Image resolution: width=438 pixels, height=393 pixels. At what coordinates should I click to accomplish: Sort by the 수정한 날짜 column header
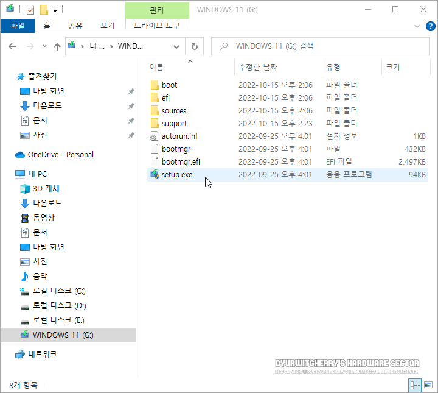pyautogui.click(x=258, y=67)
